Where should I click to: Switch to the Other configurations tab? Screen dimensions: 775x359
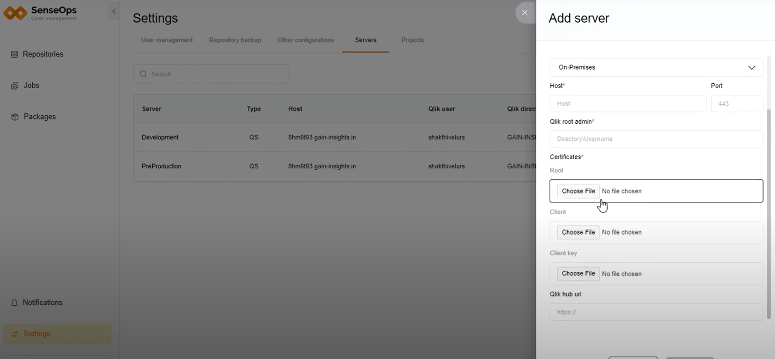pyautogui.click(x=305, y=40)
